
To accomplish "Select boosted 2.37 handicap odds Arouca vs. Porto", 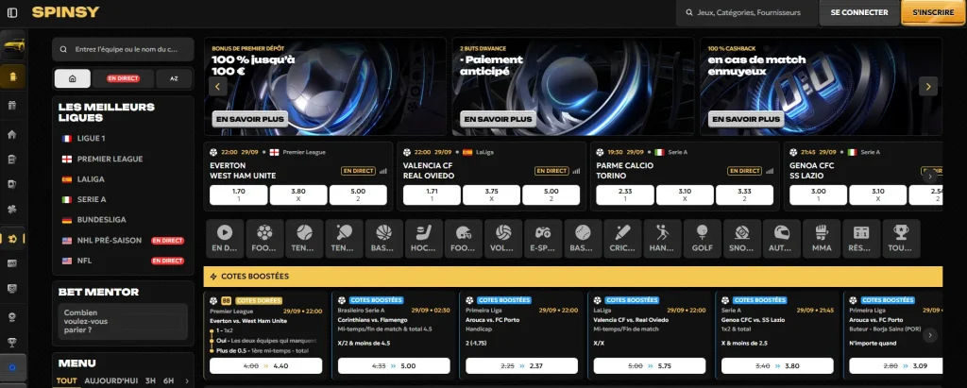I will pos(521,365).
